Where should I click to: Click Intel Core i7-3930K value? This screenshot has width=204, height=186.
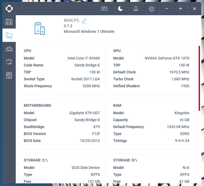click(x=84, y=58)
